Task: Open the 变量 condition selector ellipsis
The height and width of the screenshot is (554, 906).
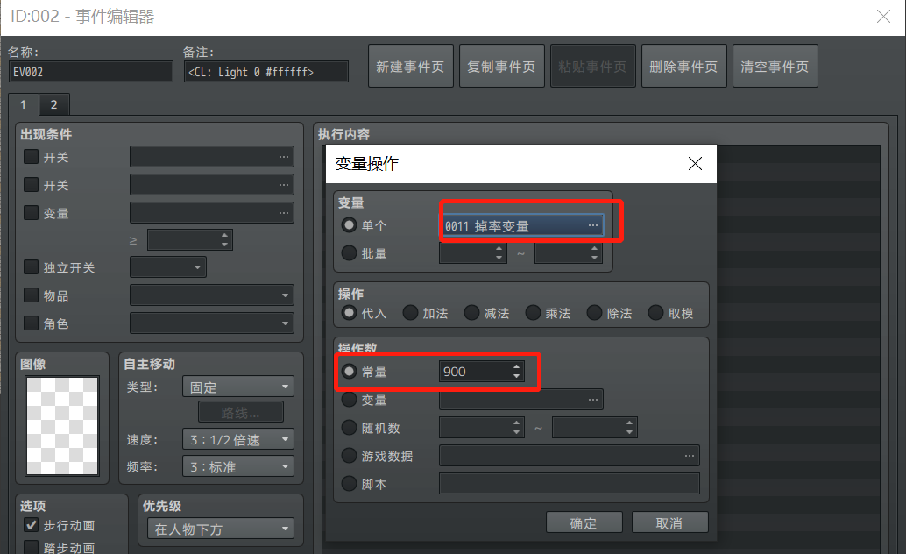Action: pos(283,213)
